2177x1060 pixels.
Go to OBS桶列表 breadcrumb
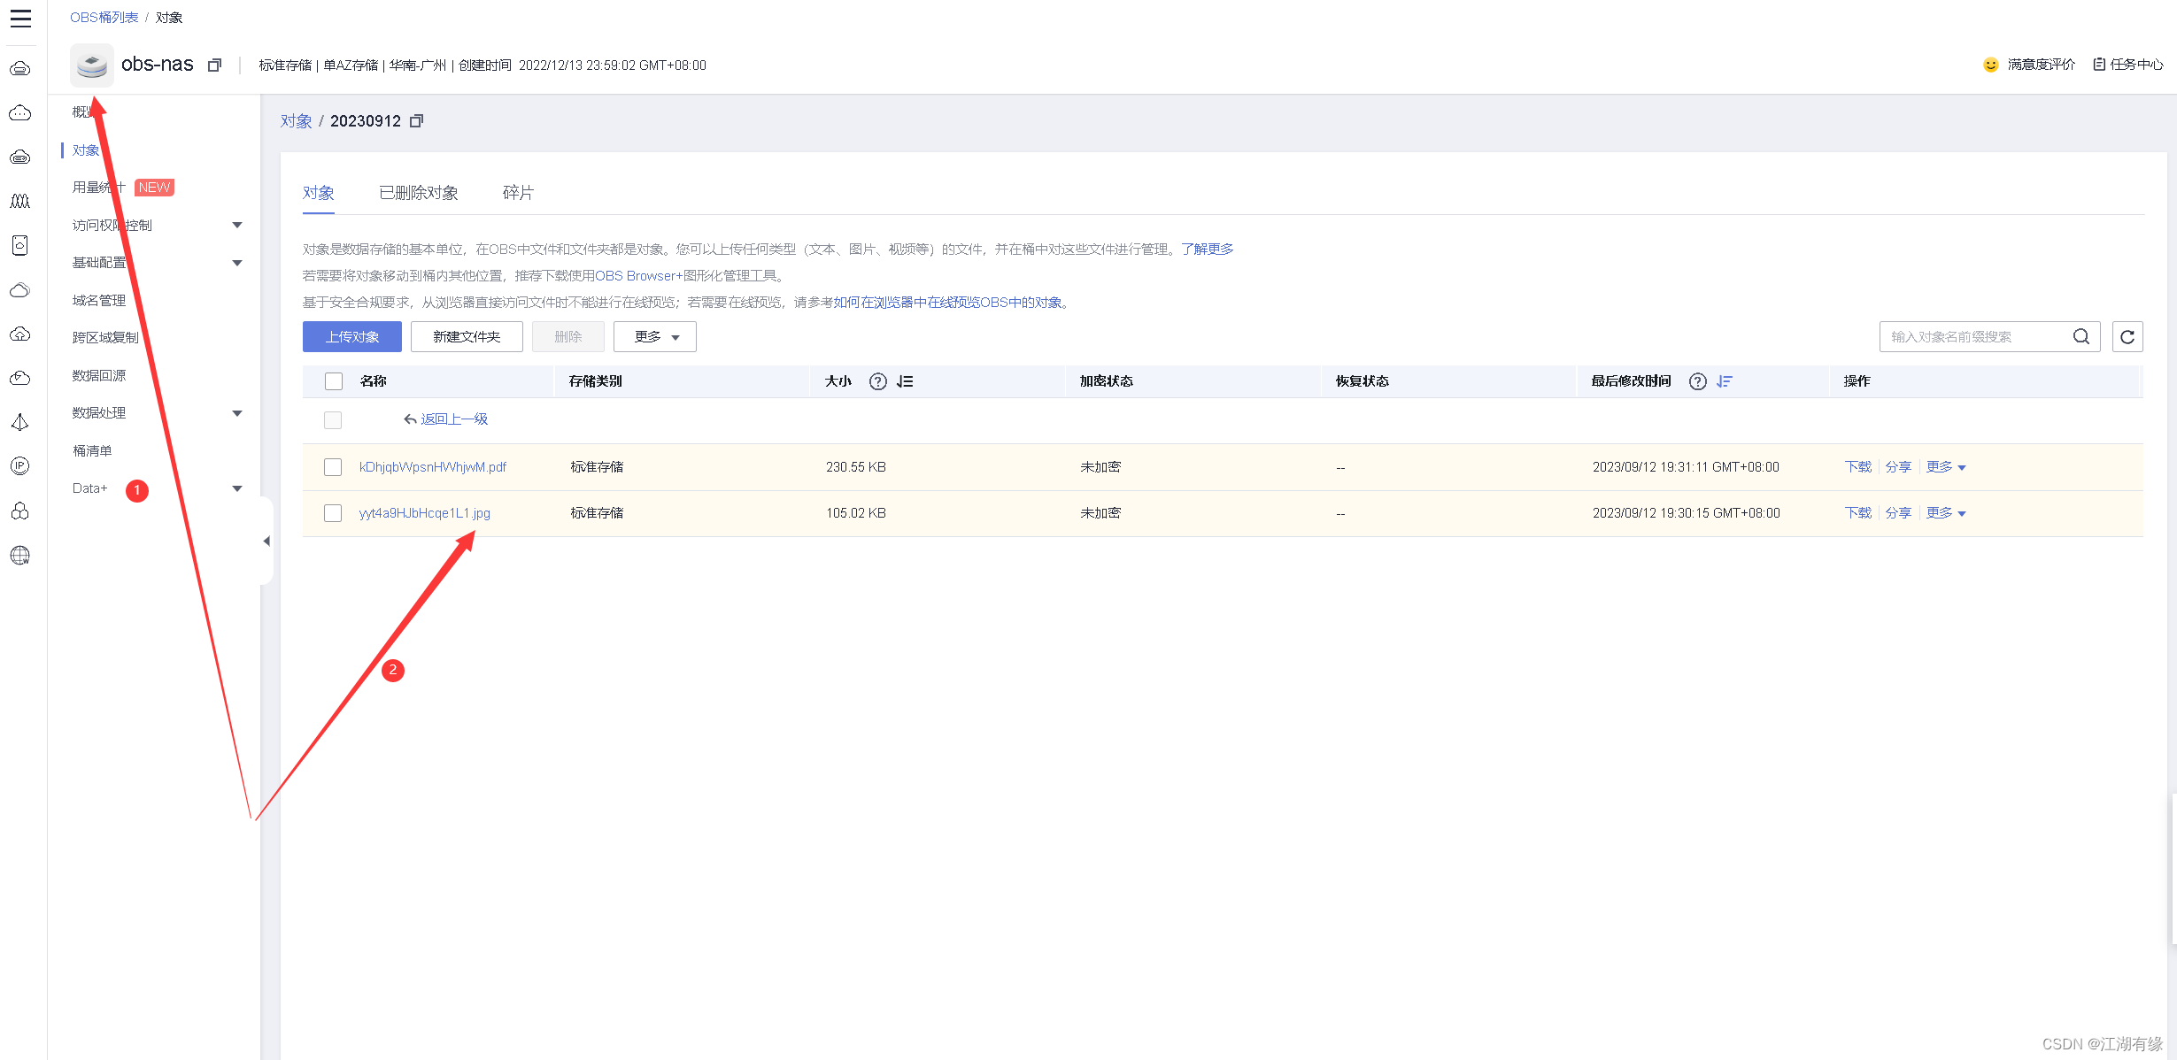coord(104,18)
